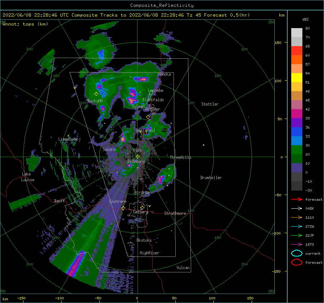Select the magenta 42 dBZ color swatch
Viewport: 324px width, 303px height.
tap(297, 113)
